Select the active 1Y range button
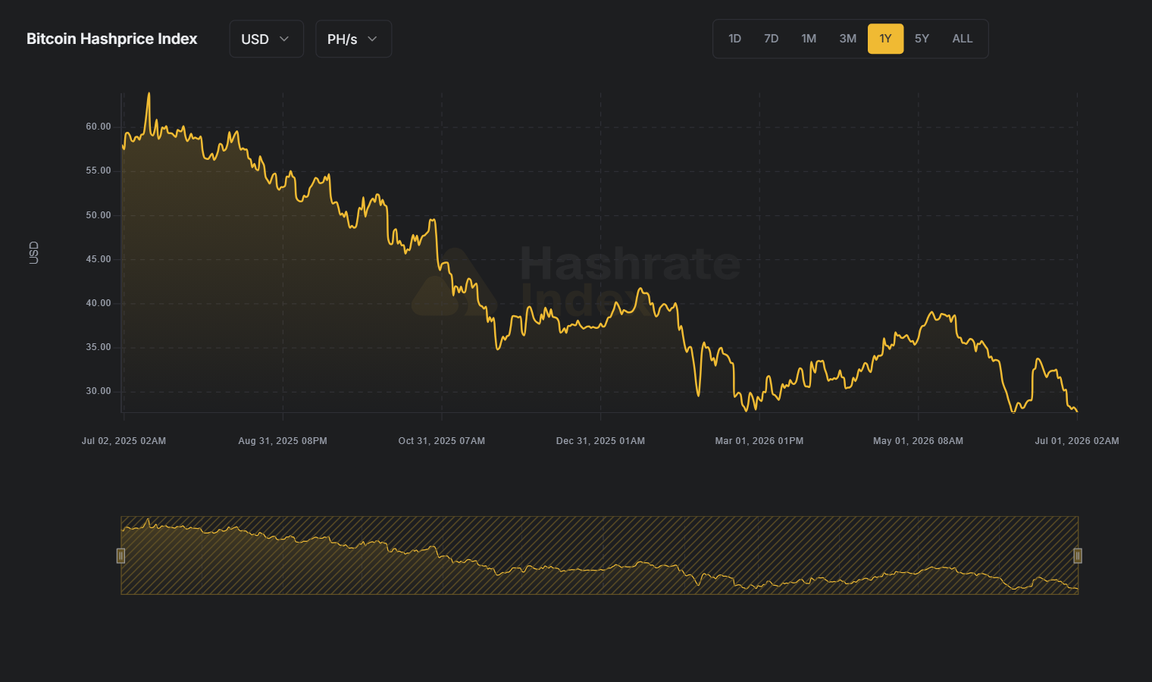 [x=885, y=39]
